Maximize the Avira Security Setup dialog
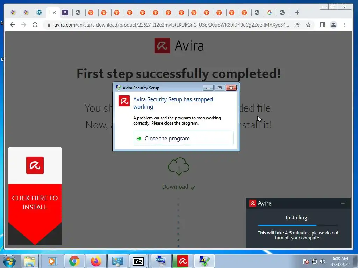Screen dimensions: 358x268 [x=220, y=88]
